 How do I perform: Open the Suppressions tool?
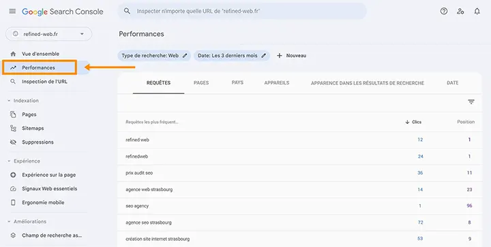[x=38, y=142]
